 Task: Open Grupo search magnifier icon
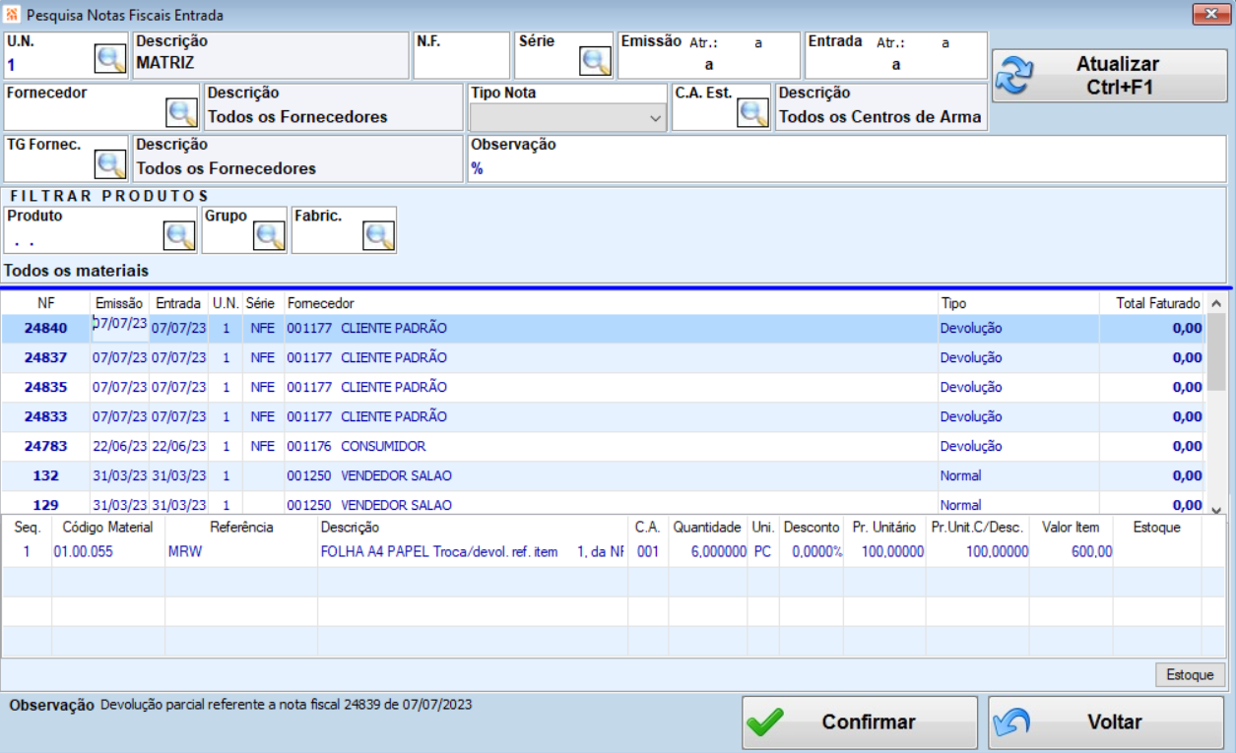(x=269, y=235)
